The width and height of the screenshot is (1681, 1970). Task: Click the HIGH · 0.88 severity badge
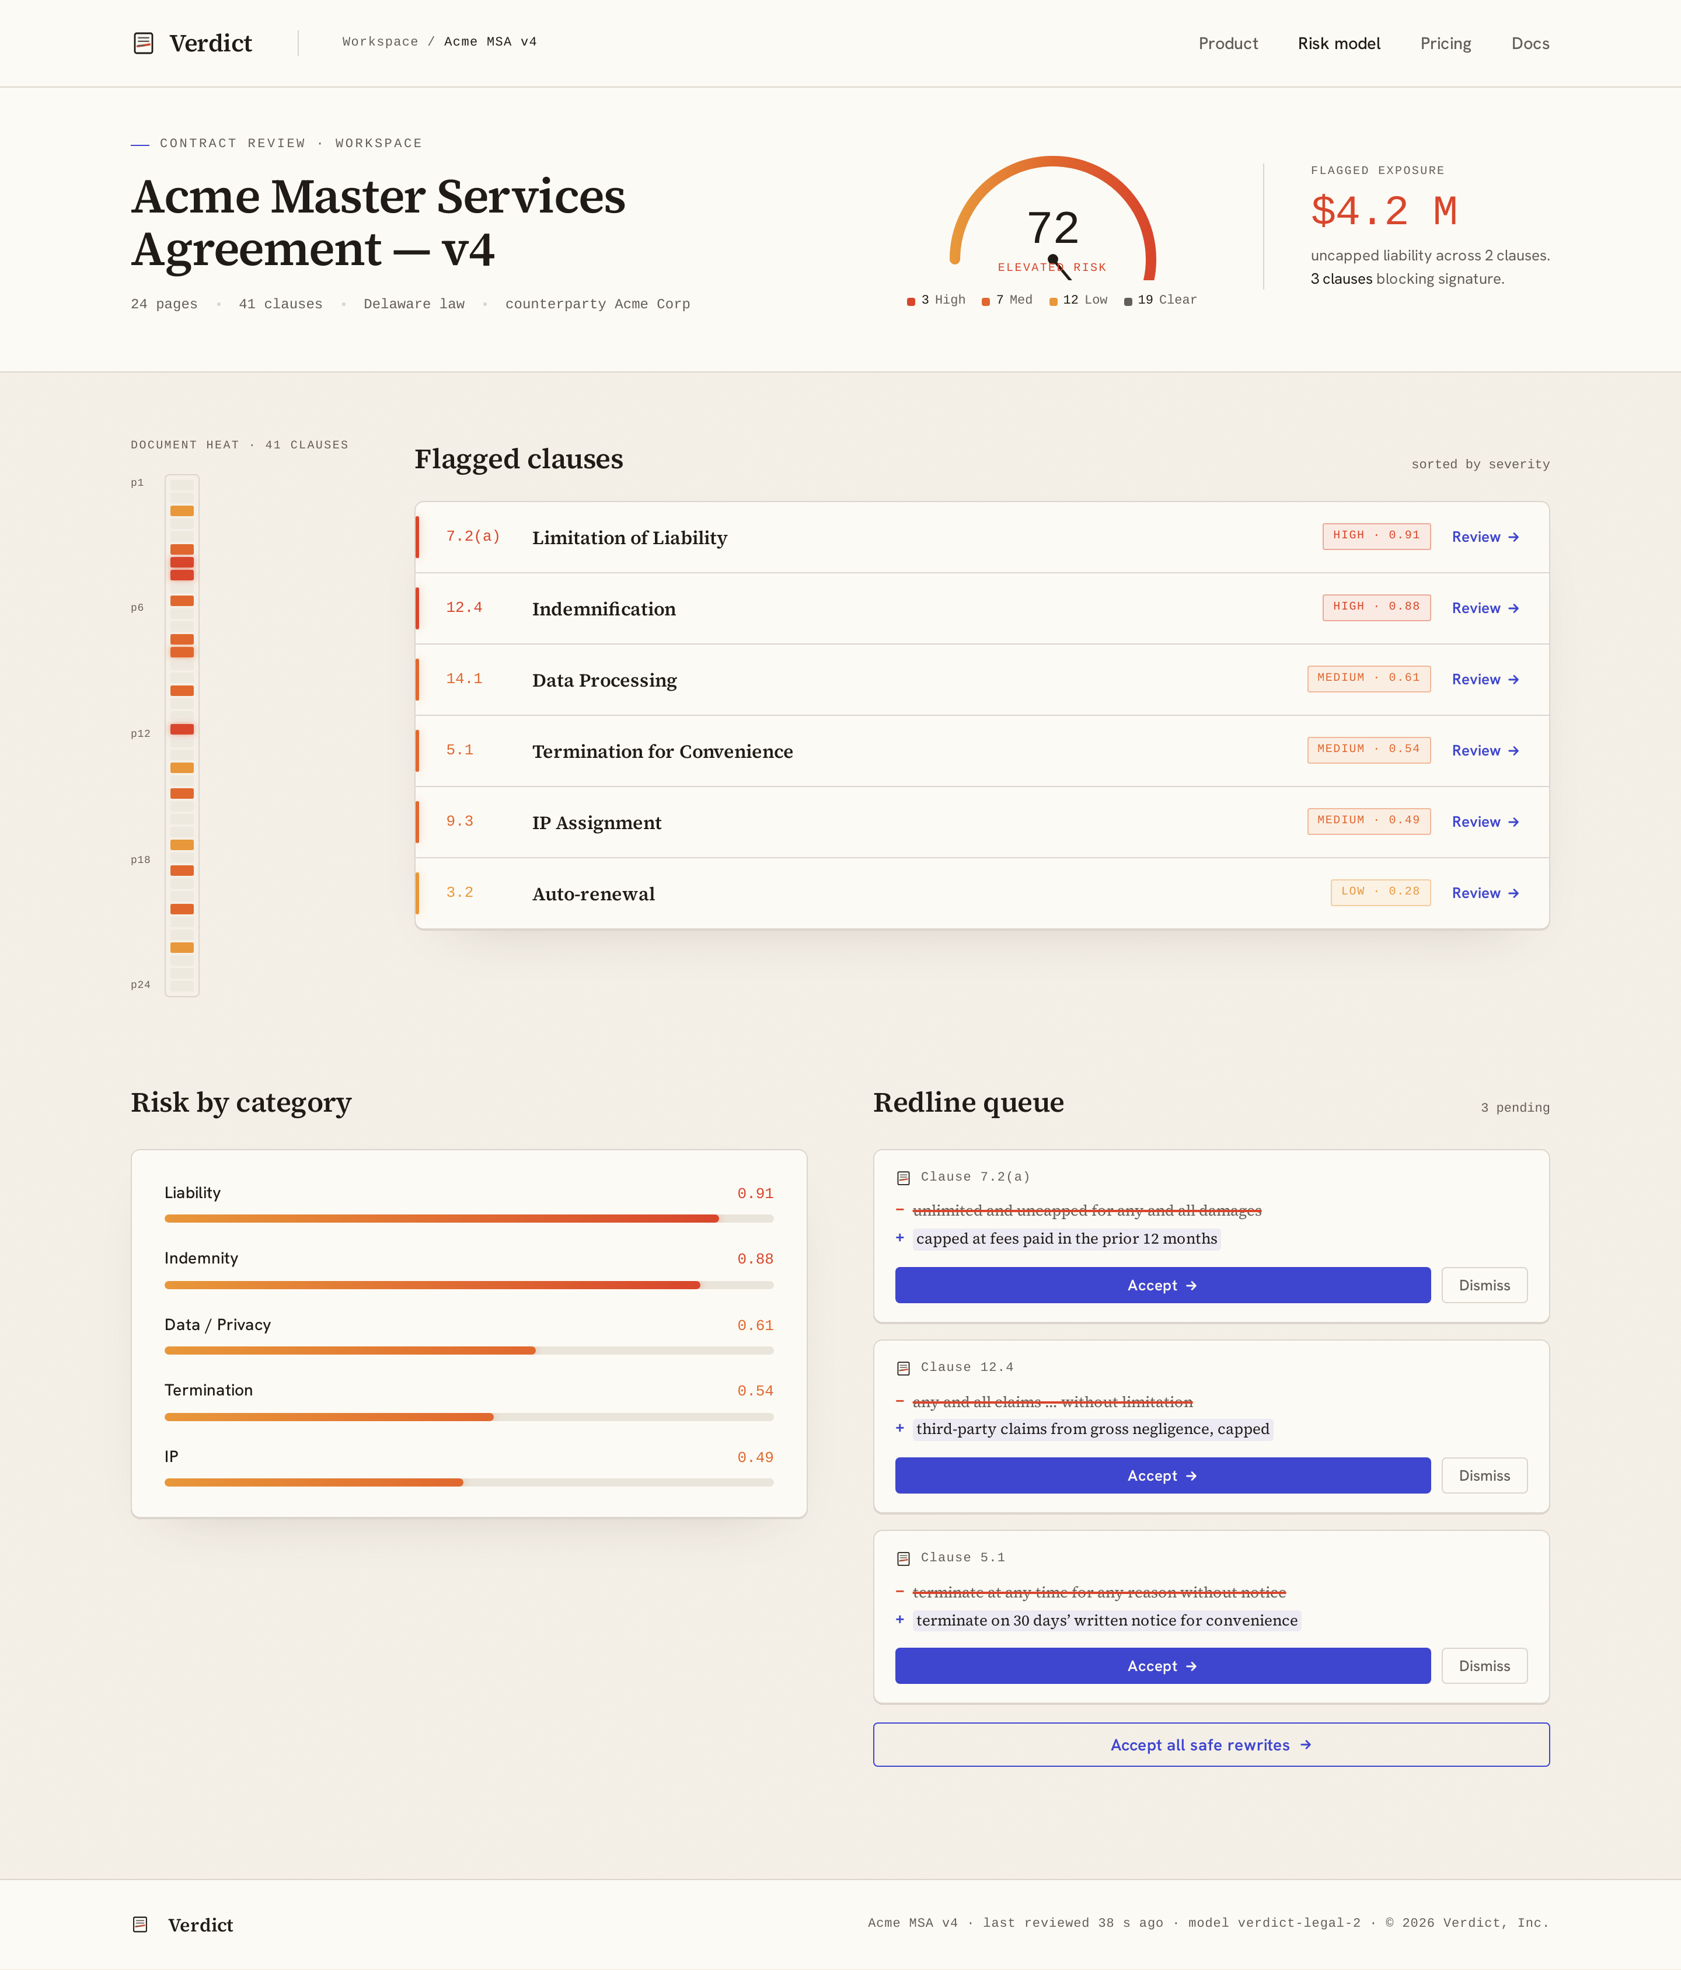point(1376,608)
